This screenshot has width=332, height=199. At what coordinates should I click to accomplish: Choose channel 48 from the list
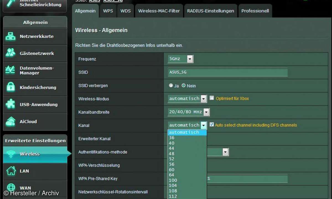(187, 154)
